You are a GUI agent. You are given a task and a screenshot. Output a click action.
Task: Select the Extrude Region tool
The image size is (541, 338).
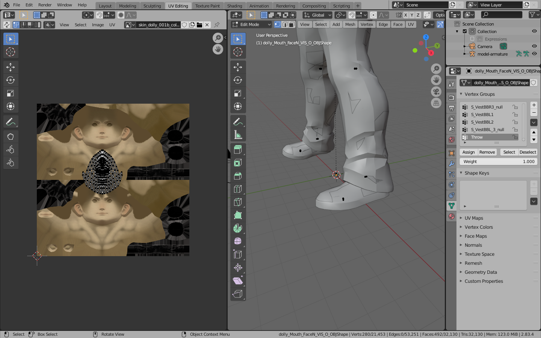pyautogui.click(x=238, y=149)
